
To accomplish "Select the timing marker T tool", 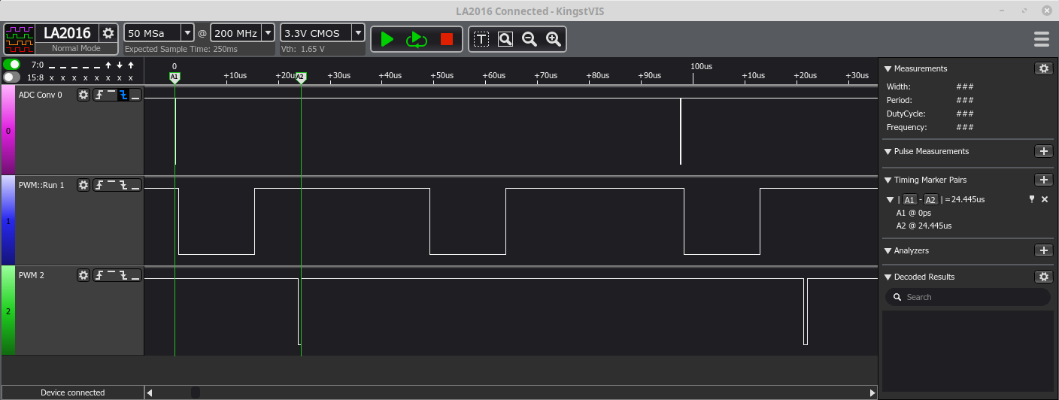I will pos(481,39).
